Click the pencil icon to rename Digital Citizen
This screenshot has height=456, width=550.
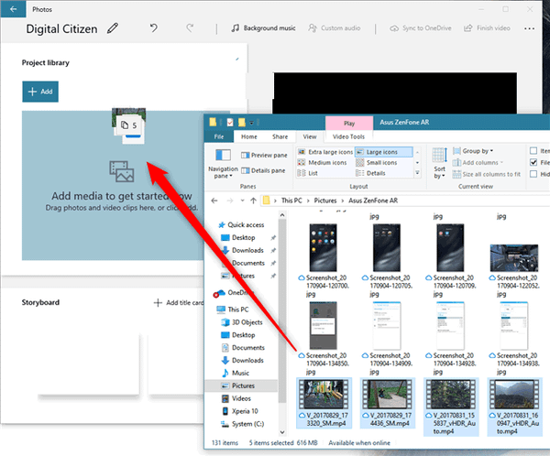click(113, 28)
